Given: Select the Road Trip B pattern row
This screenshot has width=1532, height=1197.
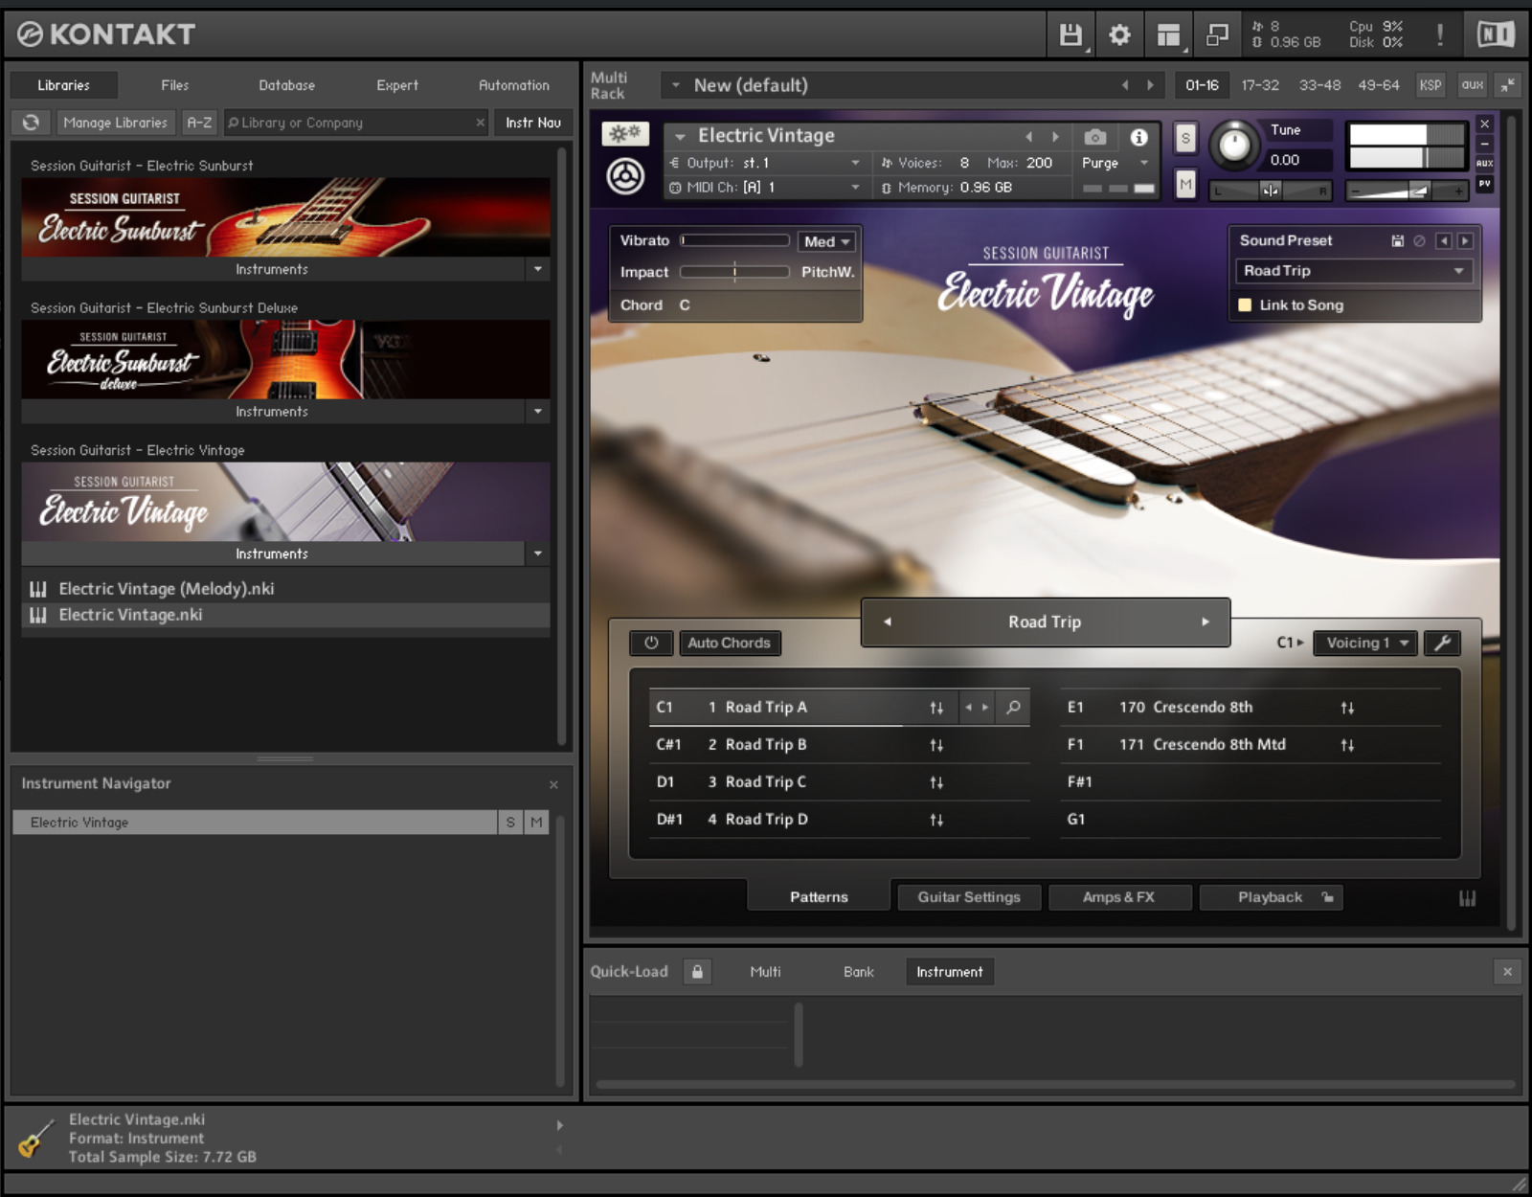Looking at the screenshot, I should click(839, 745).
